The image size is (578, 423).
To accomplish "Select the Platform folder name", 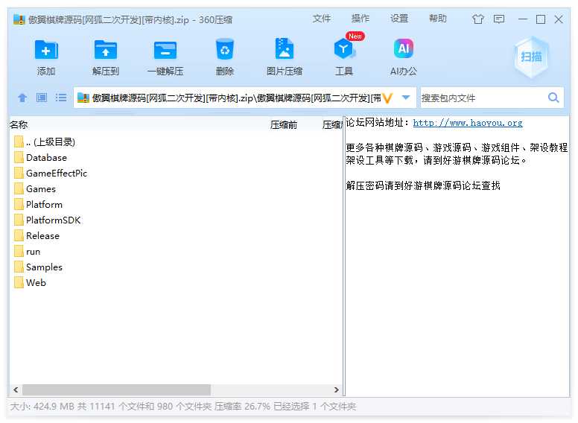I will (x=44, y=205).
